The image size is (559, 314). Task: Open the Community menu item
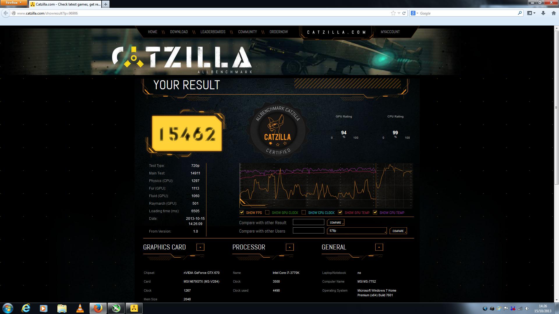[x=247, y=32]
